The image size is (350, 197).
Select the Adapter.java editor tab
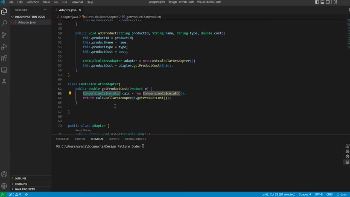coord(68,10)
